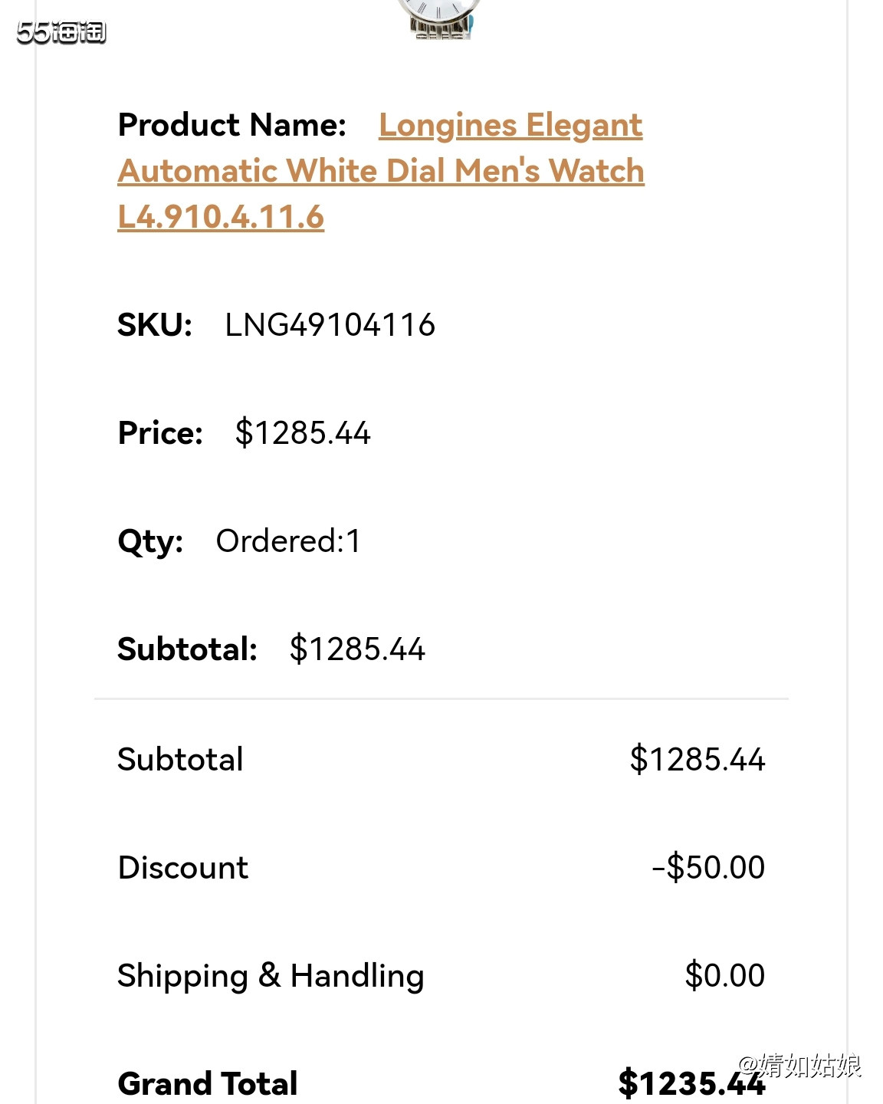Screen dimensions: 883x1104
Task: Click the Weibo username watermark
Action: [799, 1065]
